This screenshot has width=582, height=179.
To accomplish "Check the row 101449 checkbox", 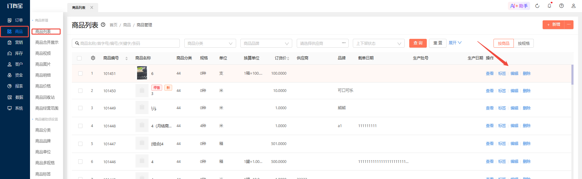I will (x=80, y=108).
